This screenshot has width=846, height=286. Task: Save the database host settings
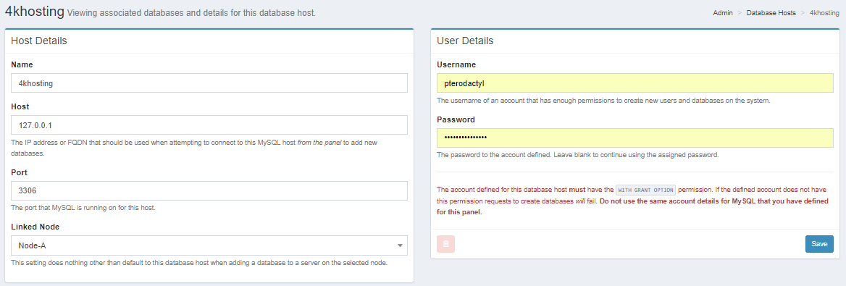[x=819, y=244]
